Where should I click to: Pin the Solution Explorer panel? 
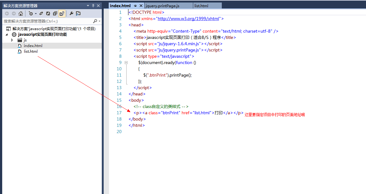(x=93, y=6)
